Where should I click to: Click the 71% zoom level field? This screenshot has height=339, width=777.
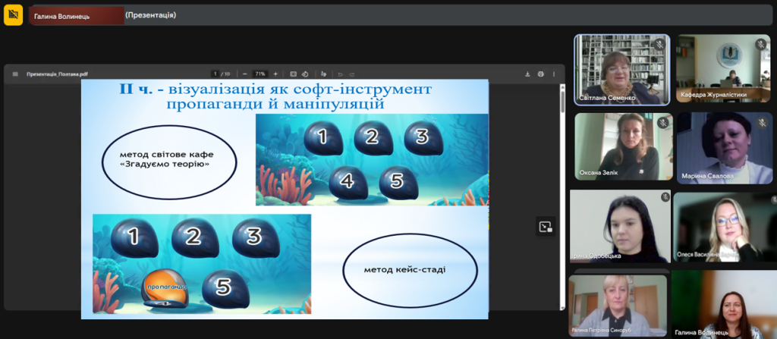point(260,74)
